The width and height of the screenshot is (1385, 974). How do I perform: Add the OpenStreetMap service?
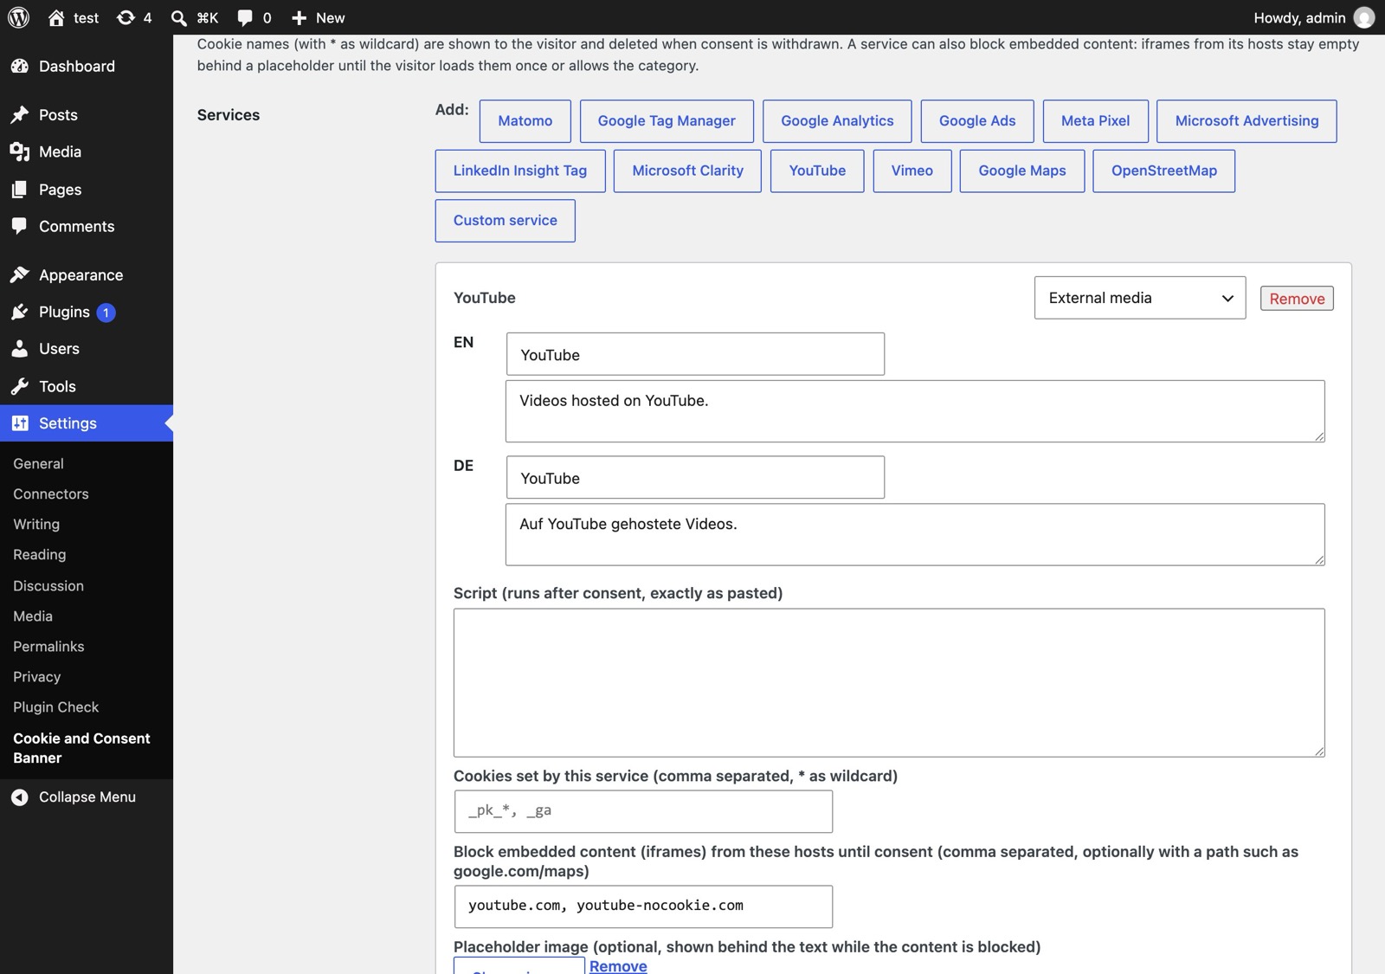[x=1164, y=171]
